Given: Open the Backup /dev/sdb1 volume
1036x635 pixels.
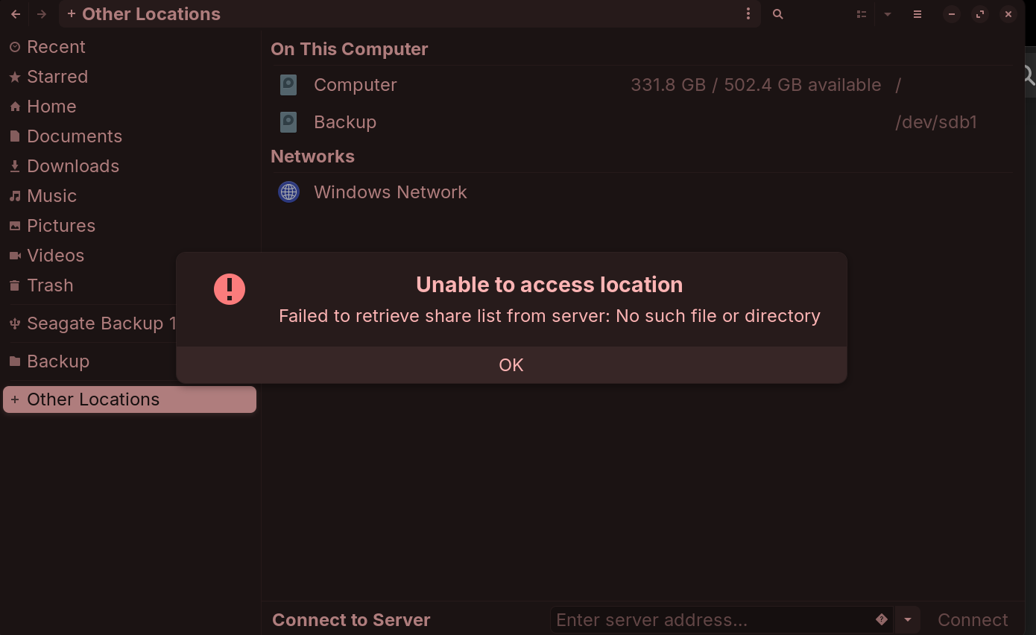Looking at the screenshot, I should (x=345, y=122).
